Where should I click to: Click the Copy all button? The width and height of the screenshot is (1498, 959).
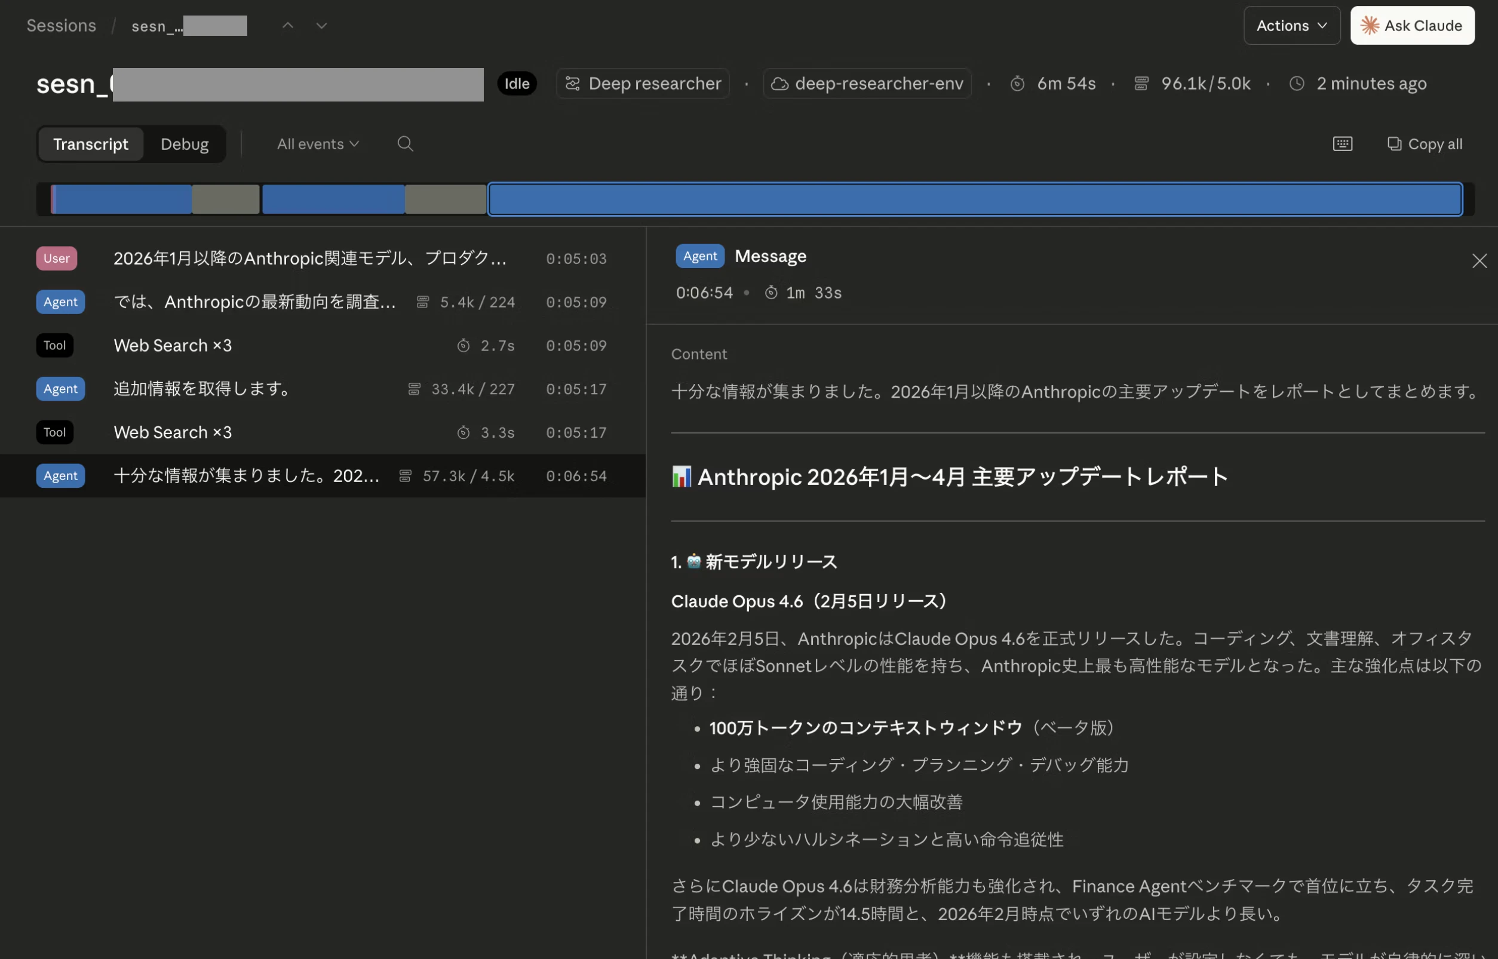(x=1425, y=144)
